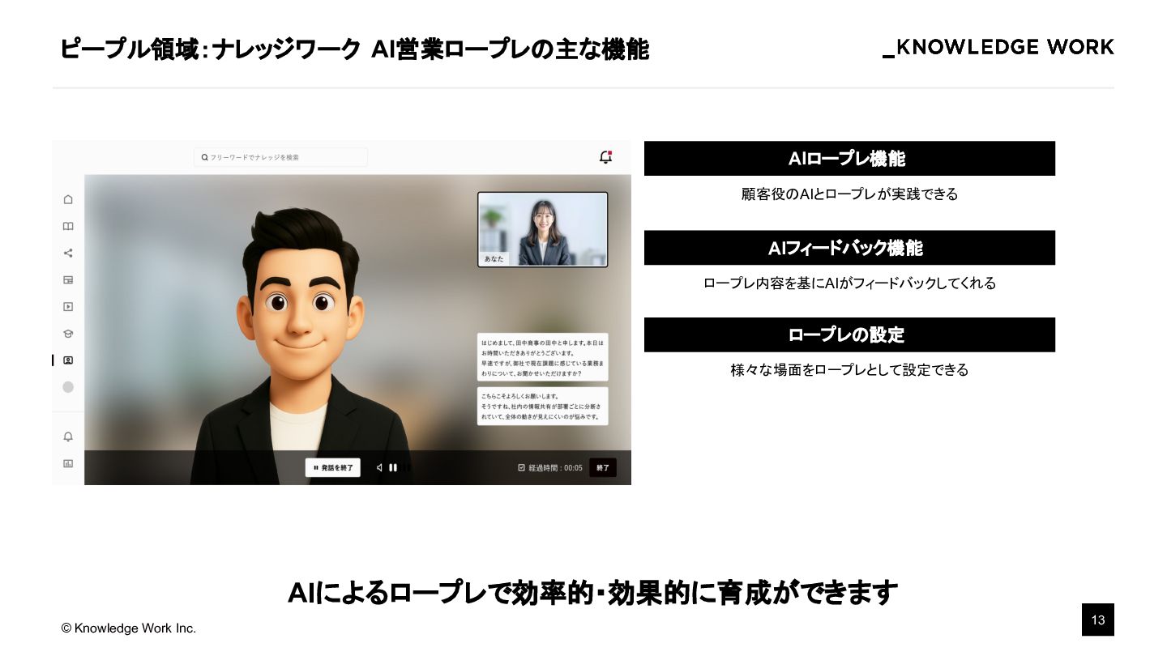
Task: Open the bar chart analytics icon
Action: [x=68, y=463]
